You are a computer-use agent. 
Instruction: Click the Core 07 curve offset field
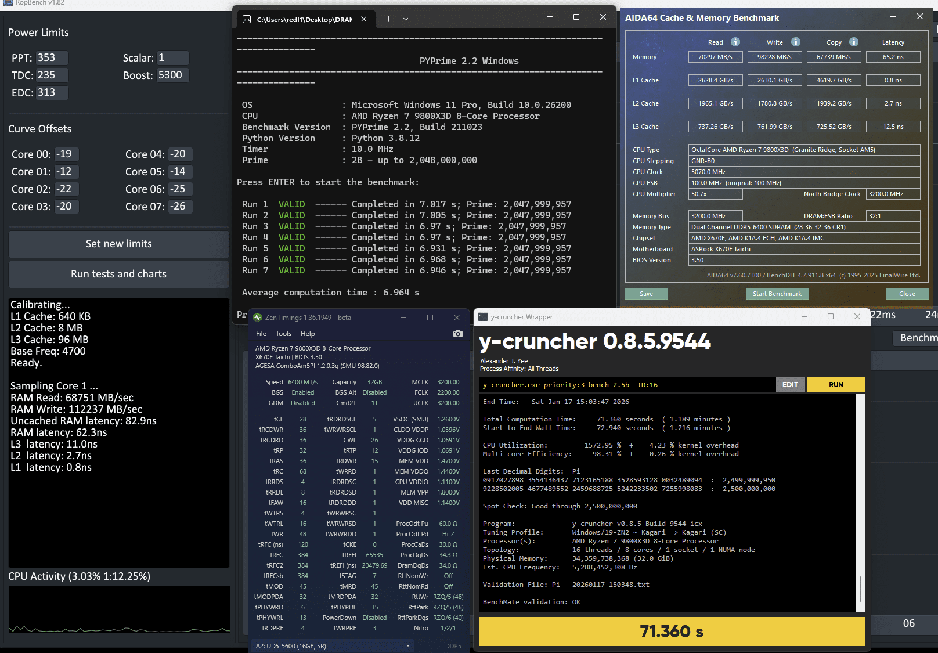point(181,207)
